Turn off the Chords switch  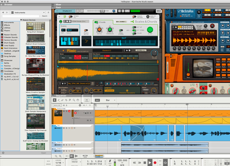[x=96, y=22]
